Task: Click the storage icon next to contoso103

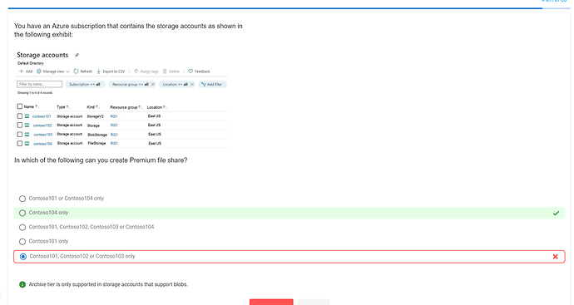Action: tap(27, 135)
